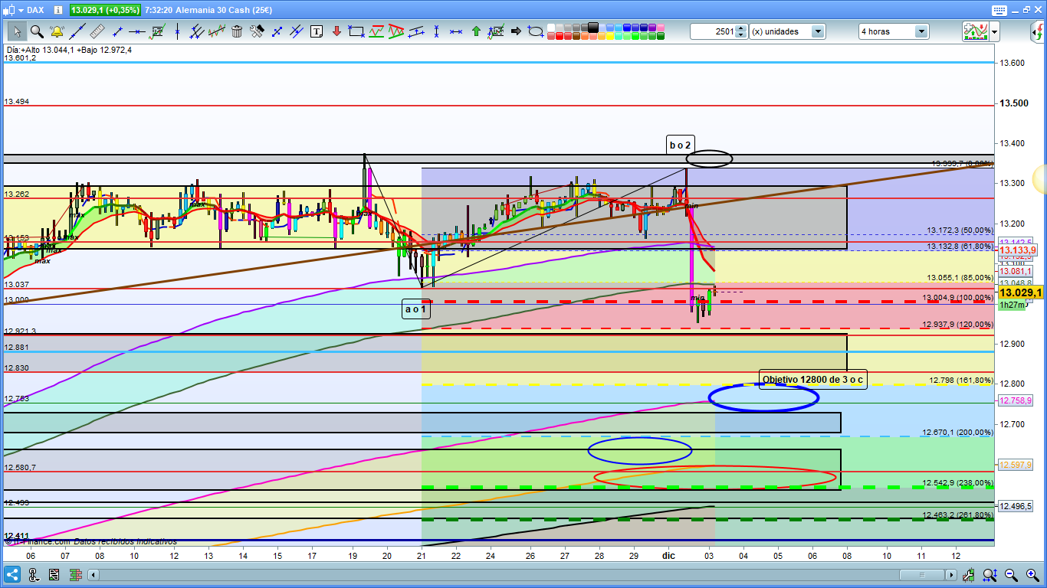The image size is (1047, 588).
Task: Click the trash can delete tool
Action: coord(237,31)
